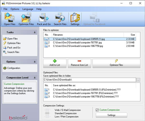The height and width of the screenshot is (121, 145).
Task: Select computer-1867758.jpg in file list
Action: [x=90, y=46]
